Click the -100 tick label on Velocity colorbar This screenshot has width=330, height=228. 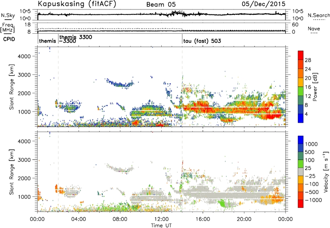point(312,184)
